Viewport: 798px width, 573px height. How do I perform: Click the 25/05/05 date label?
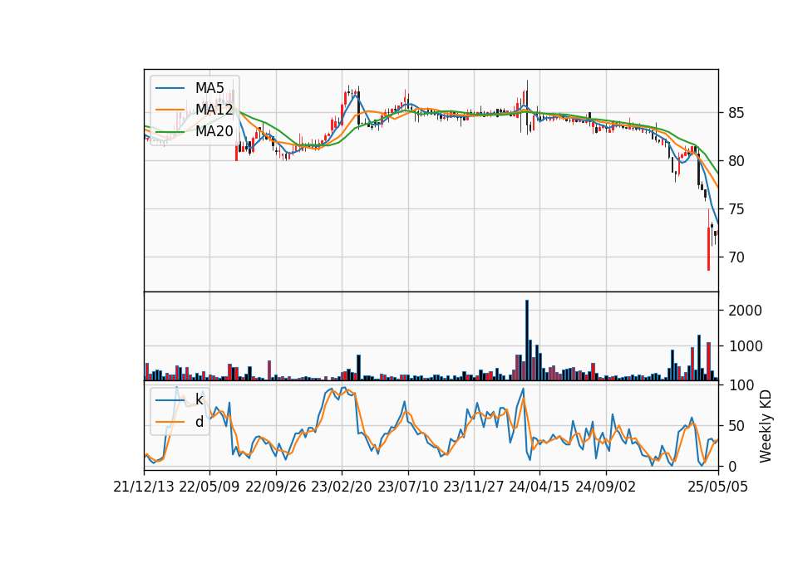(x=718, y=487)
